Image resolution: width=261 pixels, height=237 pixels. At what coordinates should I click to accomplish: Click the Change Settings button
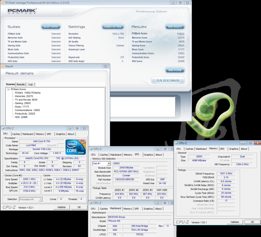(112, 27)
